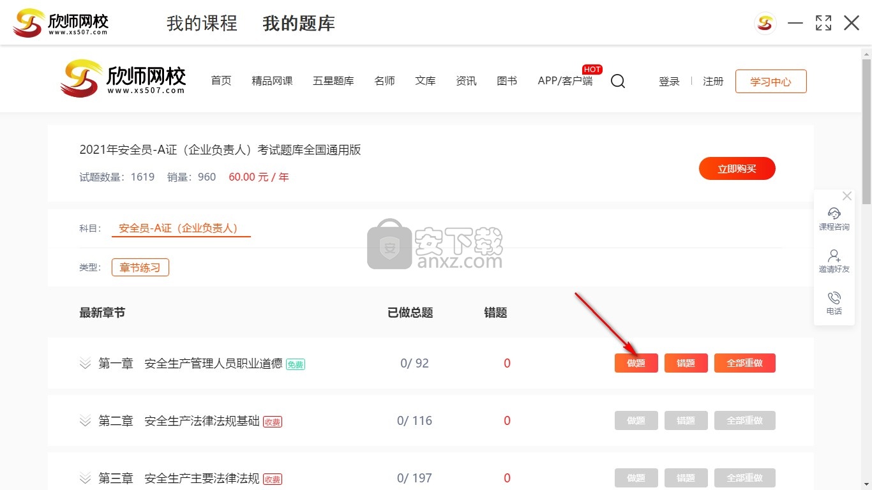Click the vertical scrollbar thumb
Screen dimensions: 872x490
pos(866,131)
